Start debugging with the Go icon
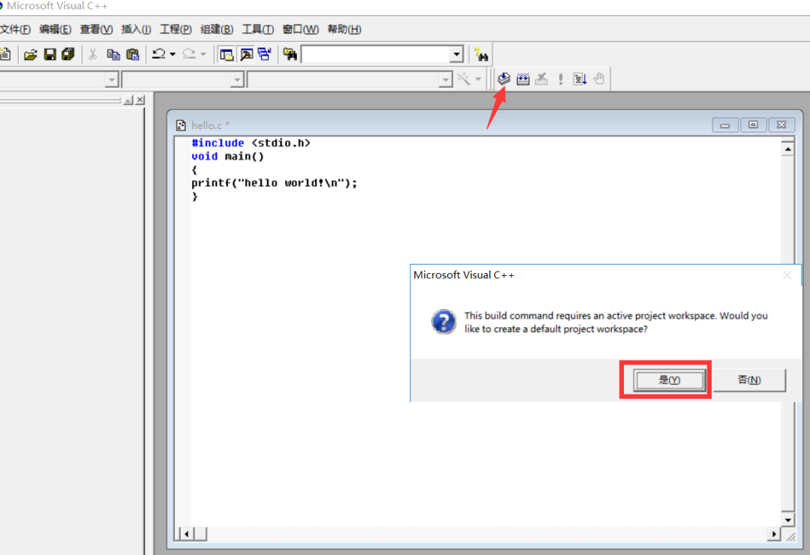 click(x=580, y=79)
